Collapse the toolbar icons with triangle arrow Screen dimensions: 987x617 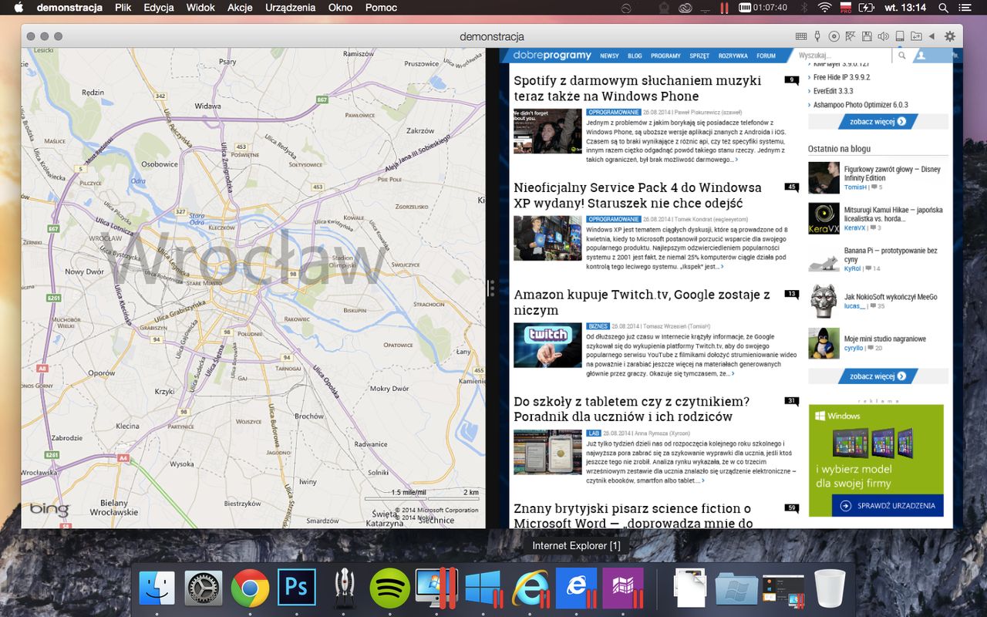pyautogui.click(x=931, y=36)
